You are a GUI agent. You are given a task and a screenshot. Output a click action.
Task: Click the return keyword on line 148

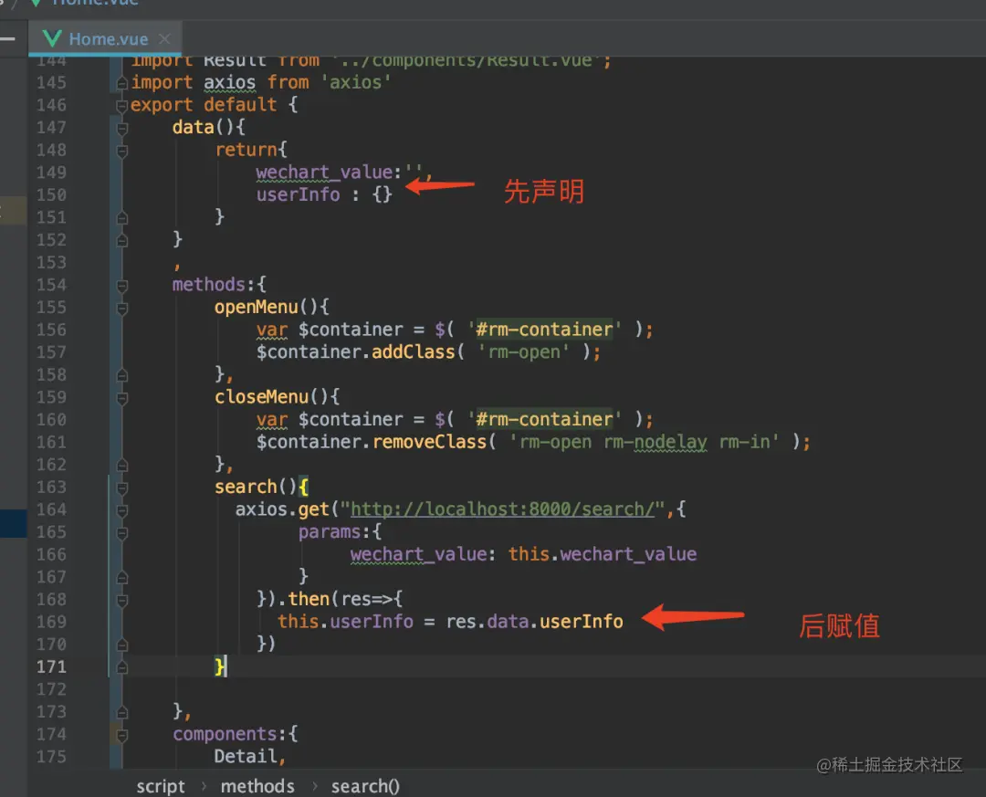(x=246, y=150)
